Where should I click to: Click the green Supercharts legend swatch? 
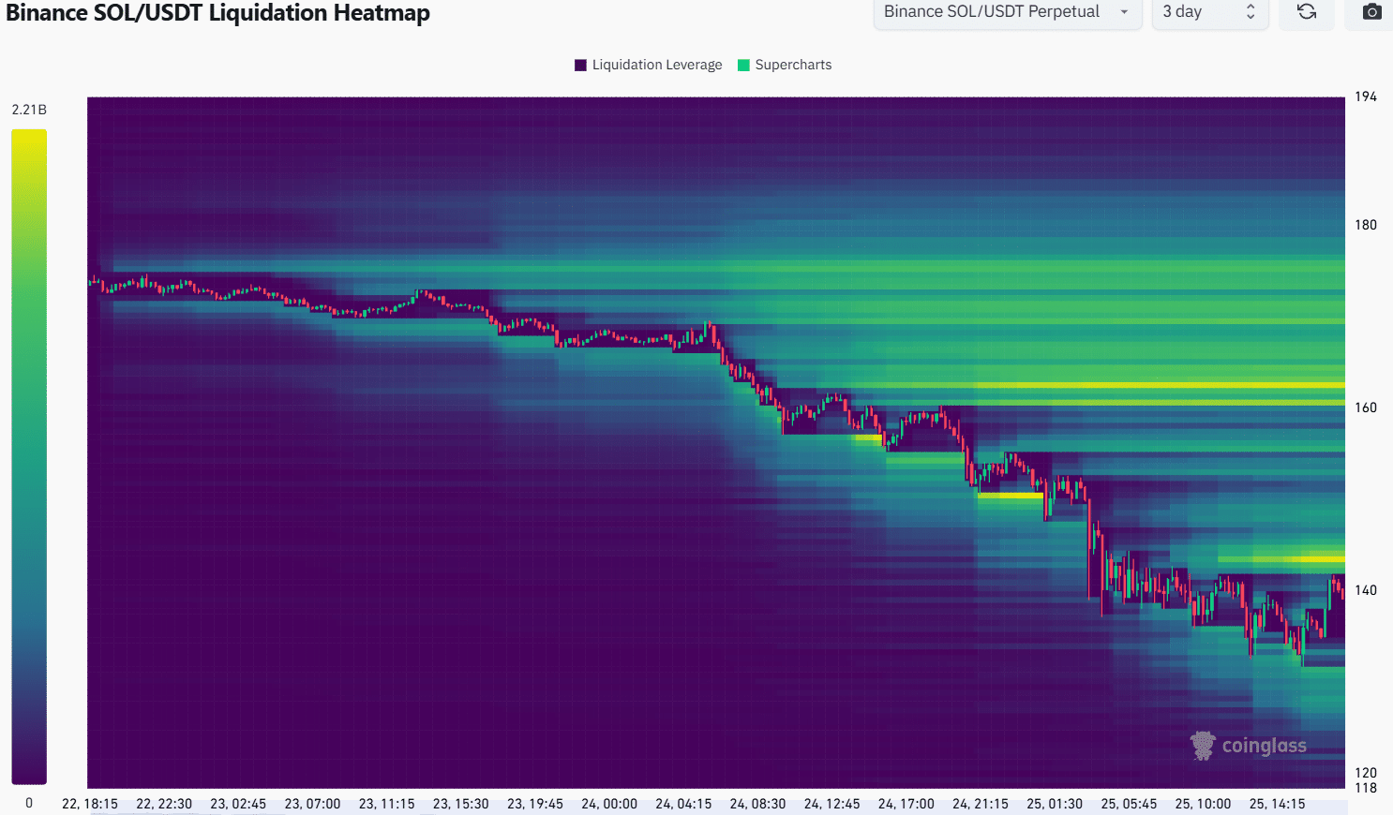tap(743, 65)
